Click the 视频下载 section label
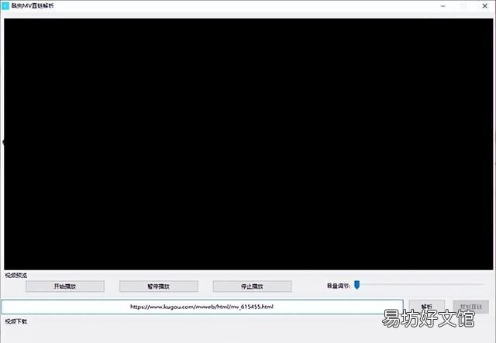 click(x=16, y=321)
